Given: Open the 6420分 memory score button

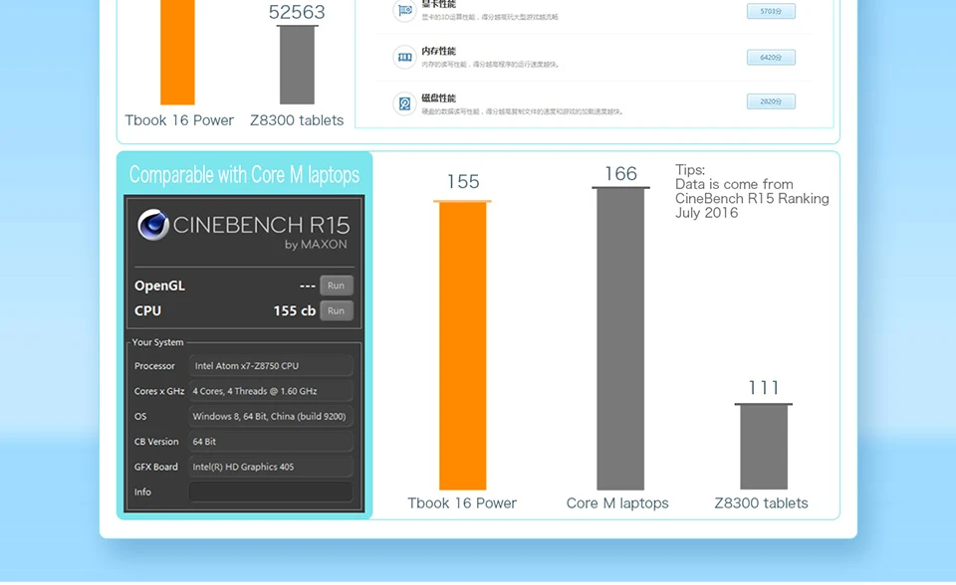Looking at the screenshot, I should [771, 58].
